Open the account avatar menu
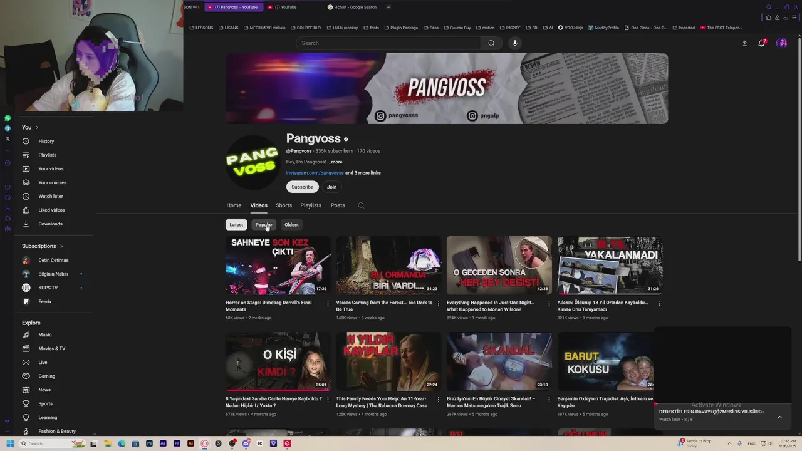Screen dimensions: 802x451 [x=781, y=43]
